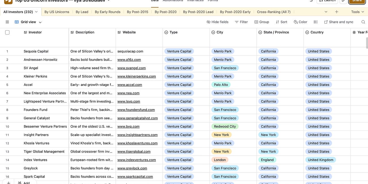Switch to Cross-Ranking (All 7) tab
This screenshot has width=368, height=184.
pyautogui.click(x=274, y=12)
